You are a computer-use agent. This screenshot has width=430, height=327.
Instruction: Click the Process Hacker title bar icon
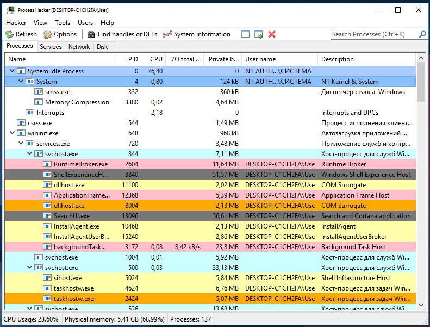click(11, 10)
